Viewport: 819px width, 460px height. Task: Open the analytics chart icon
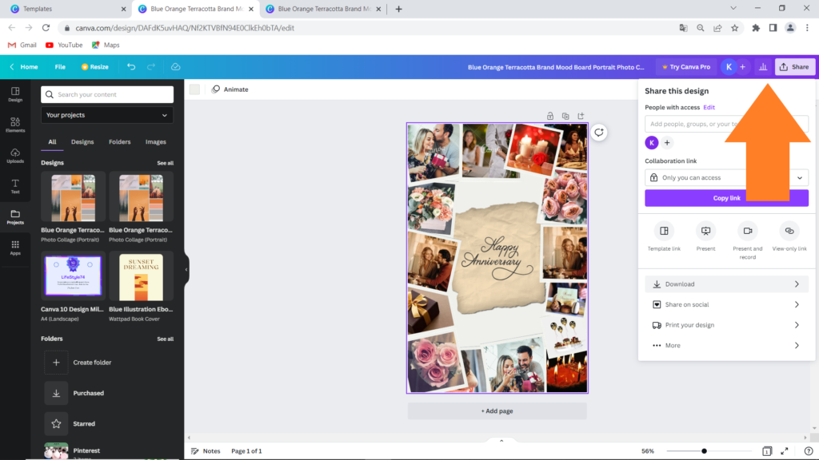coord(762,67)
